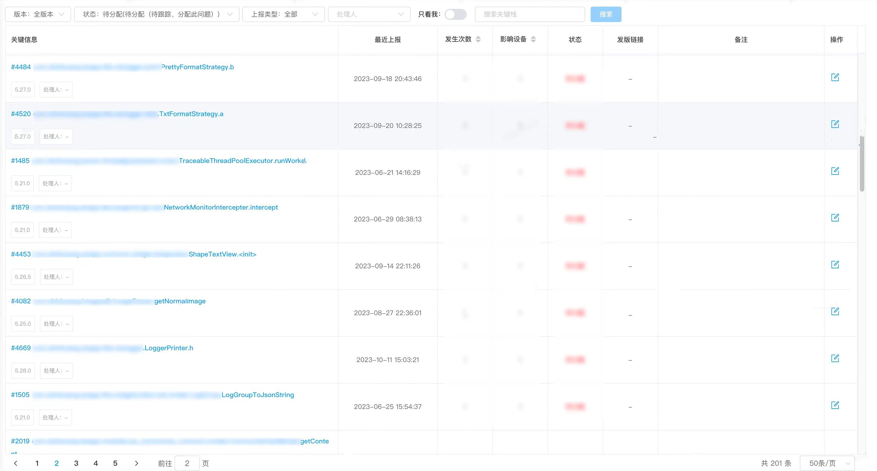Expand the 状态 待分配 filter dropdown
This screenshot has width=877, height=471.
pyautogui.click(x=157, y=14)
